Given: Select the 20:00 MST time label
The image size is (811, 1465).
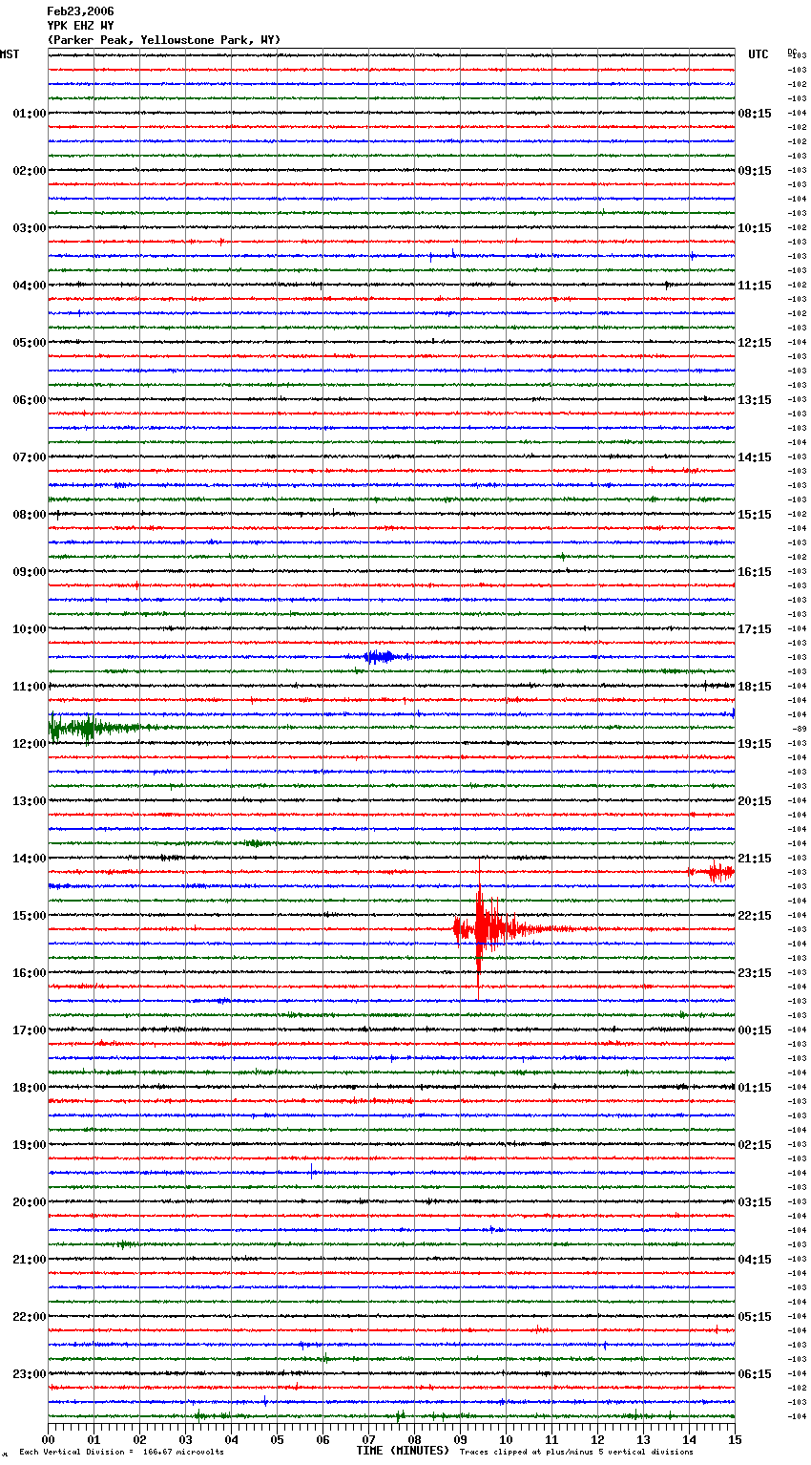Looking at the screenshot, I should [x=29, y=1202].
